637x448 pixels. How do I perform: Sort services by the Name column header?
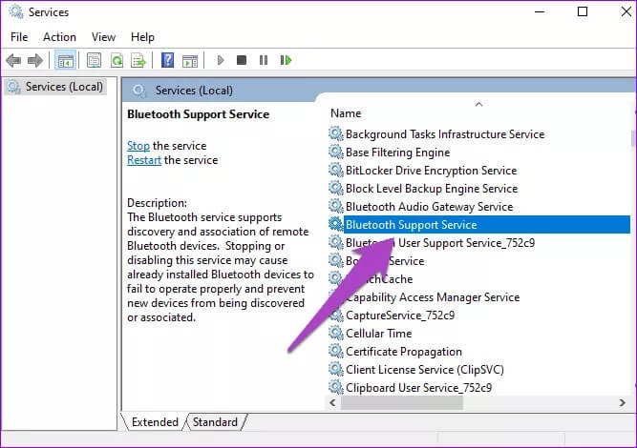[x=346, y=113]
